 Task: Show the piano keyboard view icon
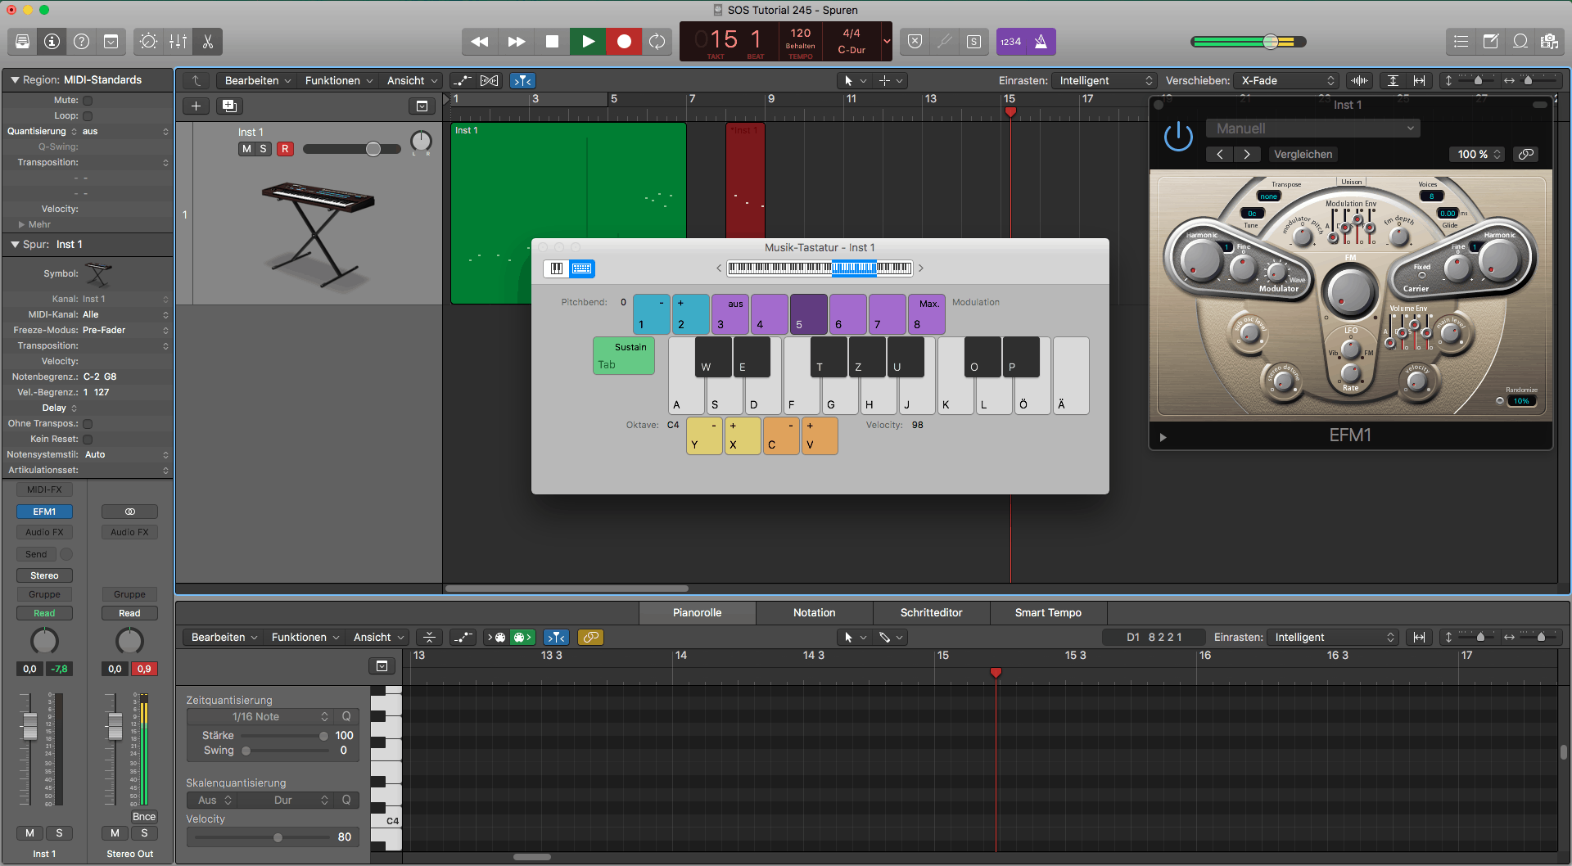tap(557, 268)
